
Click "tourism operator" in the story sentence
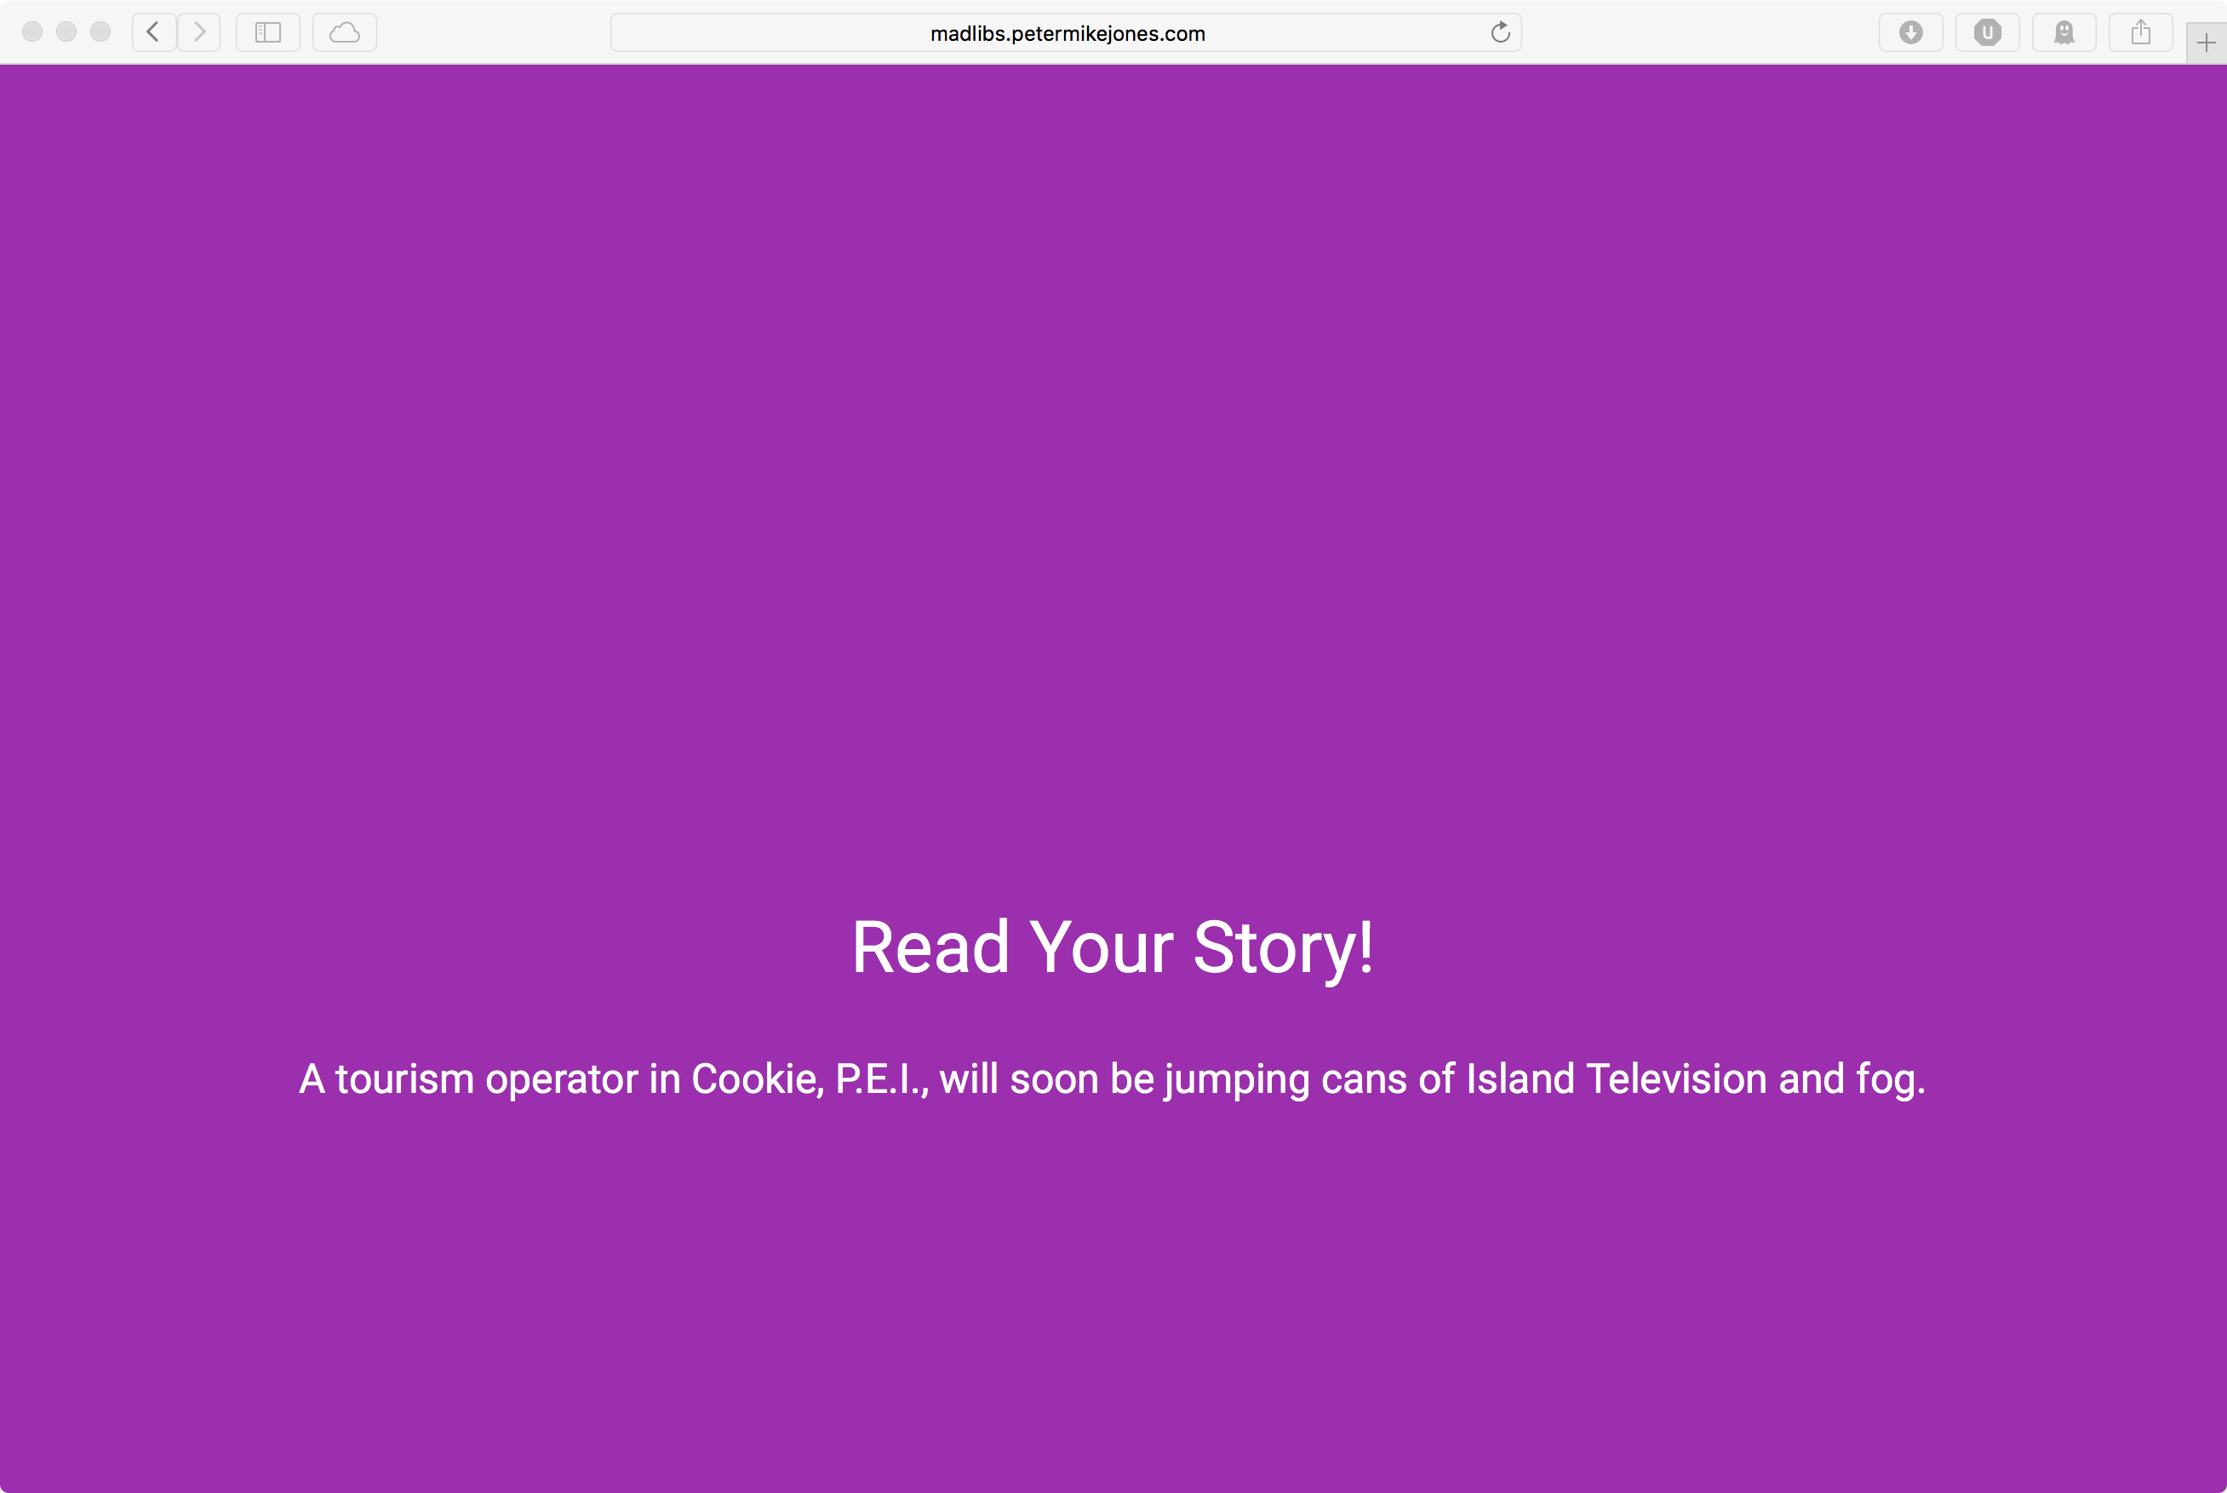487,1078
